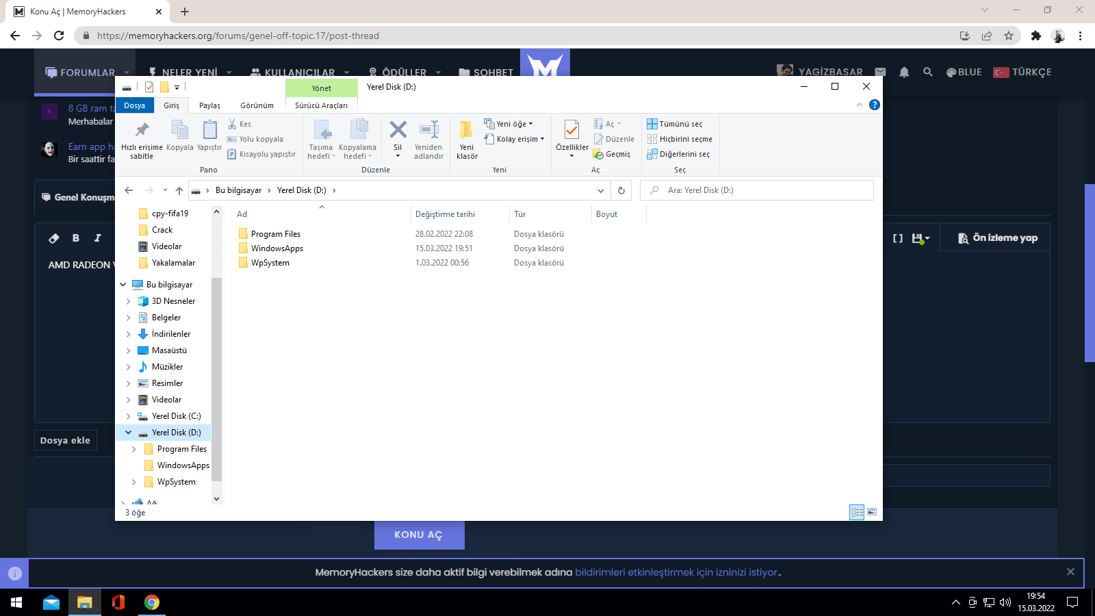
Task: Open Office app on the taskbar
Action: (x=118, y=602)
